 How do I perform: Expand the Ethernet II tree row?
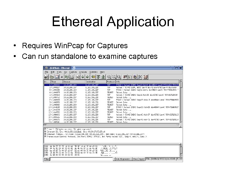[x=45, y=132]
